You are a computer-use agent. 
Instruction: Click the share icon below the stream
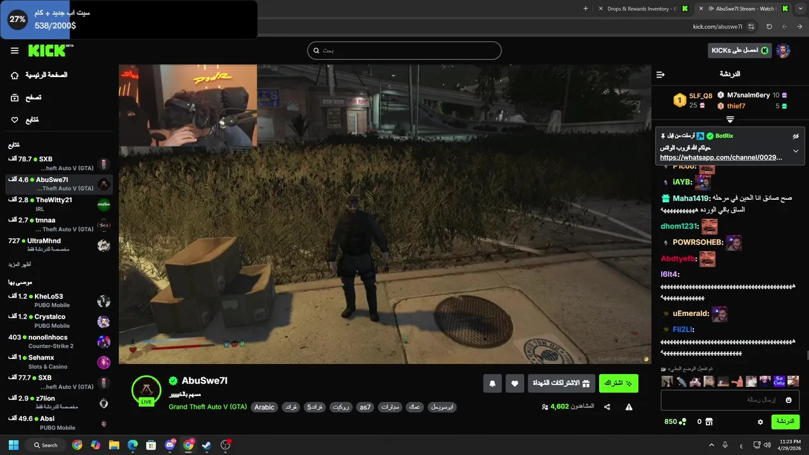click(607, 407)
